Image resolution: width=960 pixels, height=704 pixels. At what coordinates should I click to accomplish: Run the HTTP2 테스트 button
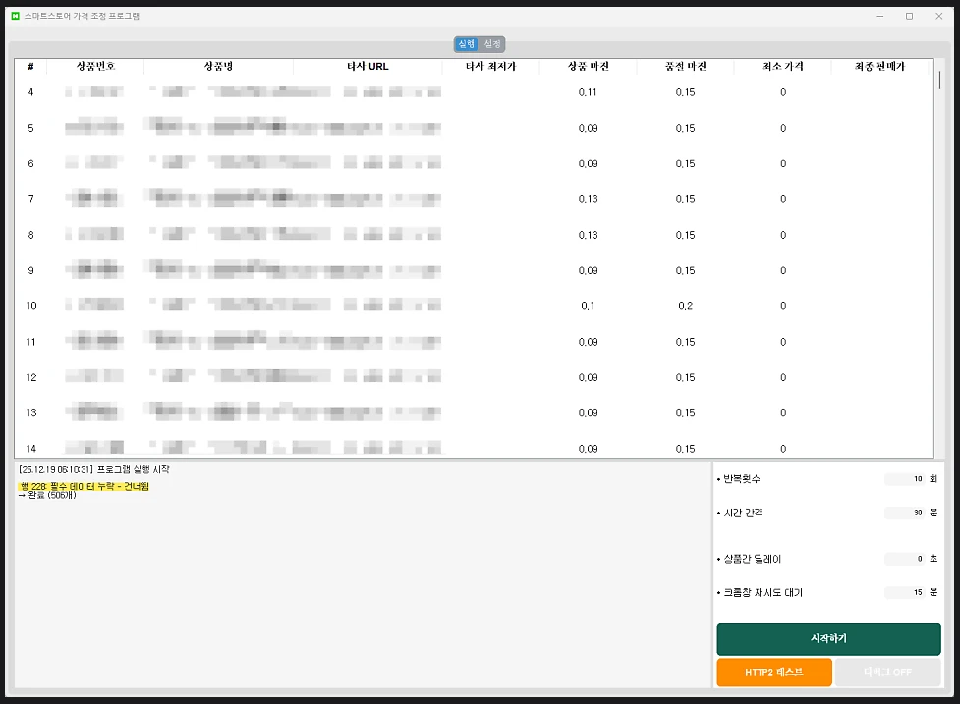tap(774, 672)
